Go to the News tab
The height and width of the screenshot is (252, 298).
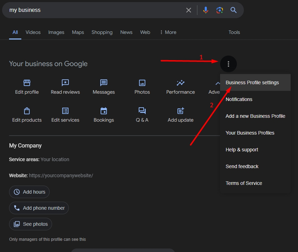[126, 33]
